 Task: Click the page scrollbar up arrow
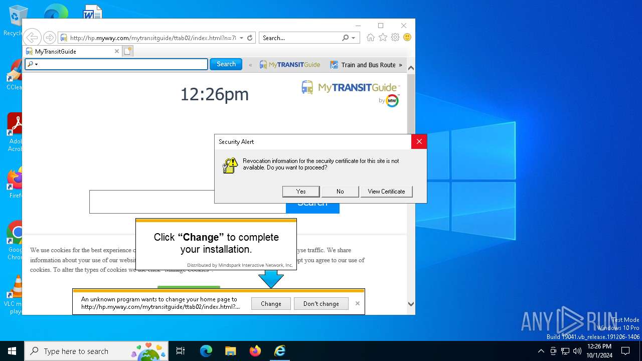click(411, 68)
